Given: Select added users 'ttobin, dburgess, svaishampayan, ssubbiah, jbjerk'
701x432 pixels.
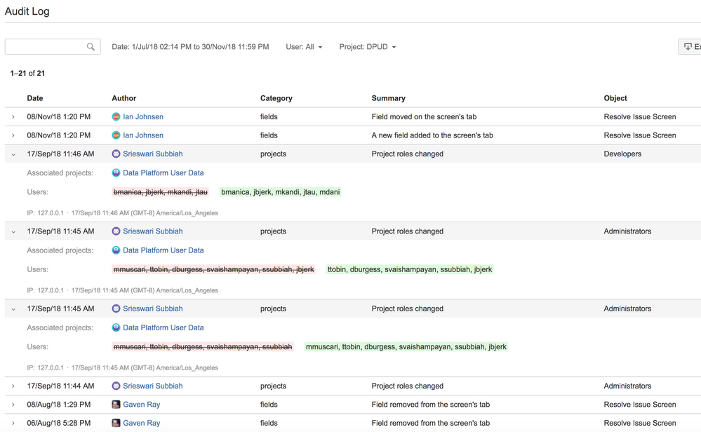Looking at the screenshot, I should (x=410, y=269).
